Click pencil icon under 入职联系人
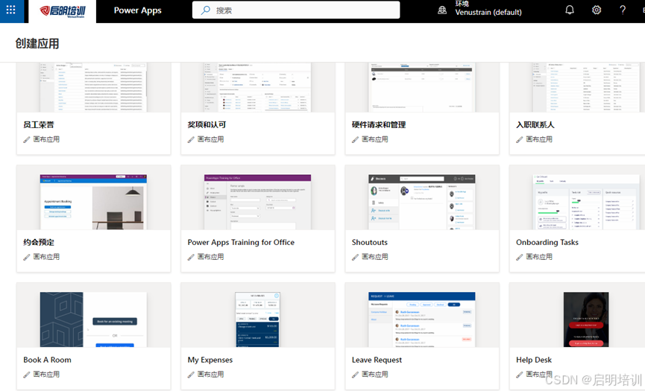This screenshot has width=645, height=391. click(520, 140)
